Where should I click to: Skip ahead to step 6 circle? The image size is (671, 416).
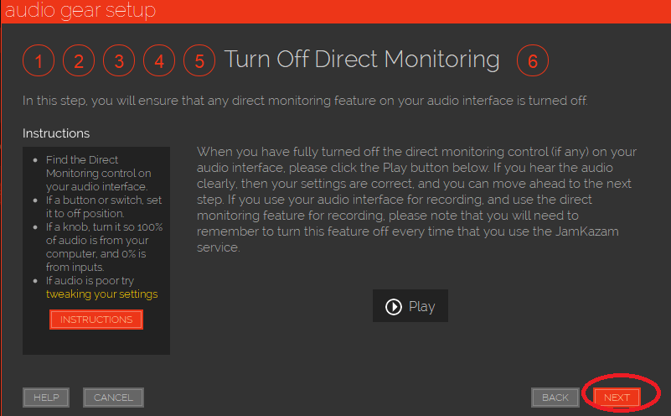point(533,61)
